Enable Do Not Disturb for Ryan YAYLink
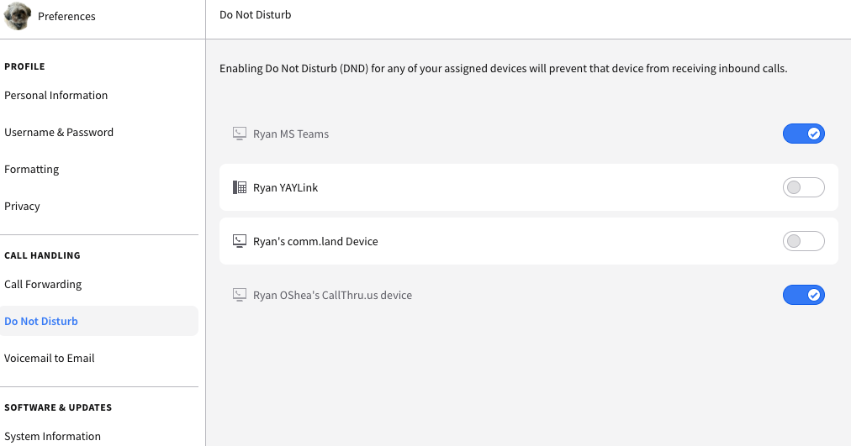Screen dimensions: 851x446 [803, 187]
